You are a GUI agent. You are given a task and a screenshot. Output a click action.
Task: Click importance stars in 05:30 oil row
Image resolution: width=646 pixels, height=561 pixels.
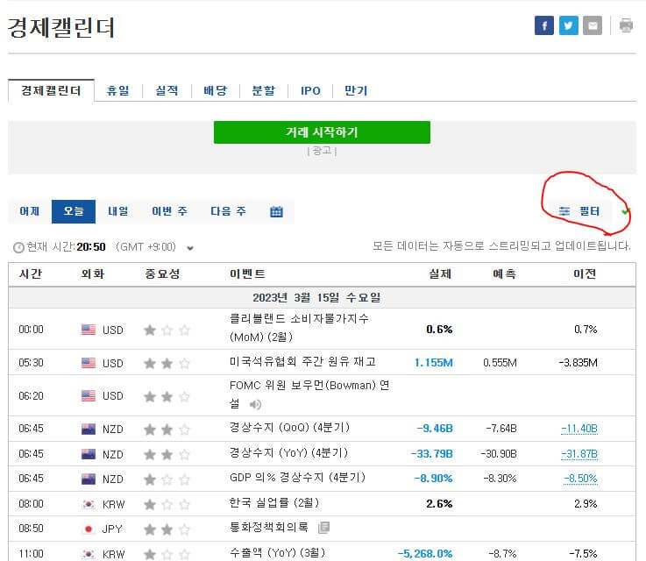pyautogui.click(x=167, y=363)
